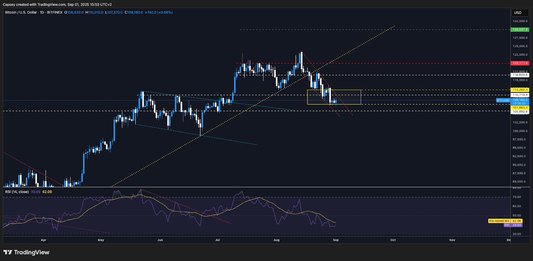Click the yellow RSI-based MA label
The image size is (533, 261).
[x=499, y=221]
